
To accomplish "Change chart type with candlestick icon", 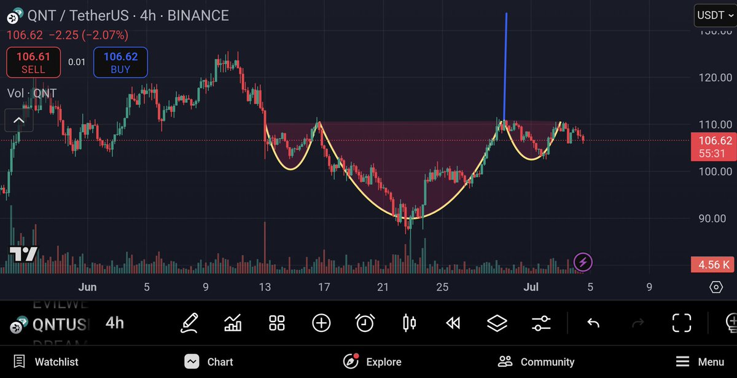I will pyautogui.click(x=409, y=323).
